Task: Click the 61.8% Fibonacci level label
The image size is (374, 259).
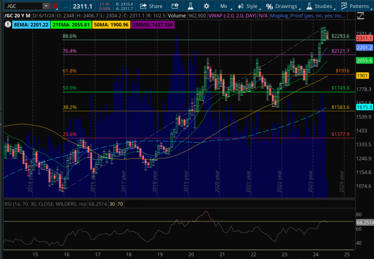Action: 70,71
